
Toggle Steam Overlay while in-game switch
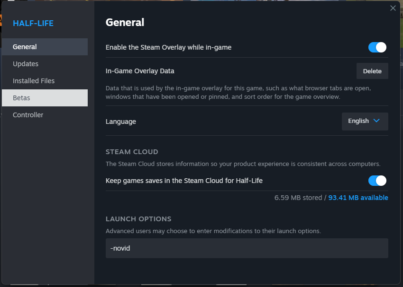[377, 47]
